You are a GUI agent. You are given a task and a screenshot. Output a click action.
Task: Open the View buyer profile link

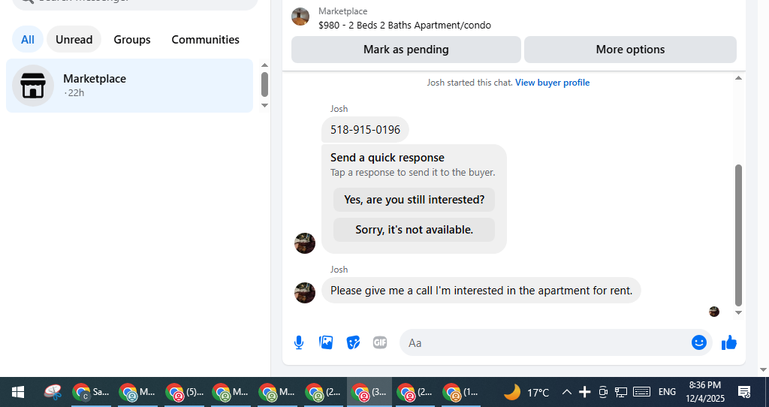coord(552,83)
